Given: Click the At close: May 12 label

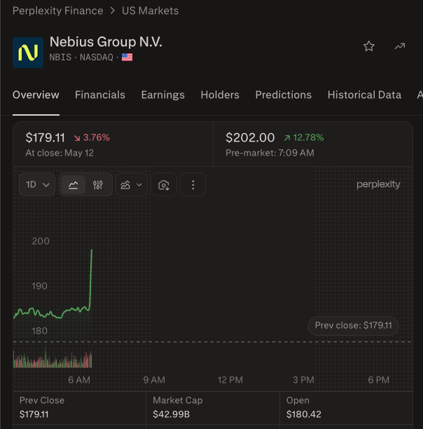Looking at the screenshot, I should [60, 153].
